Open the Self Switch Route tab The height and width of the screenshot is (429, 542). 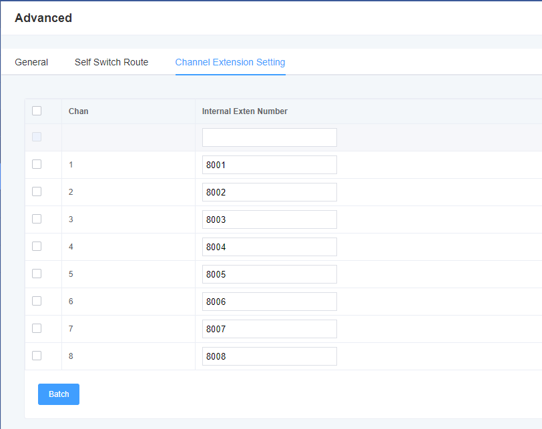[x=111, y=62]
